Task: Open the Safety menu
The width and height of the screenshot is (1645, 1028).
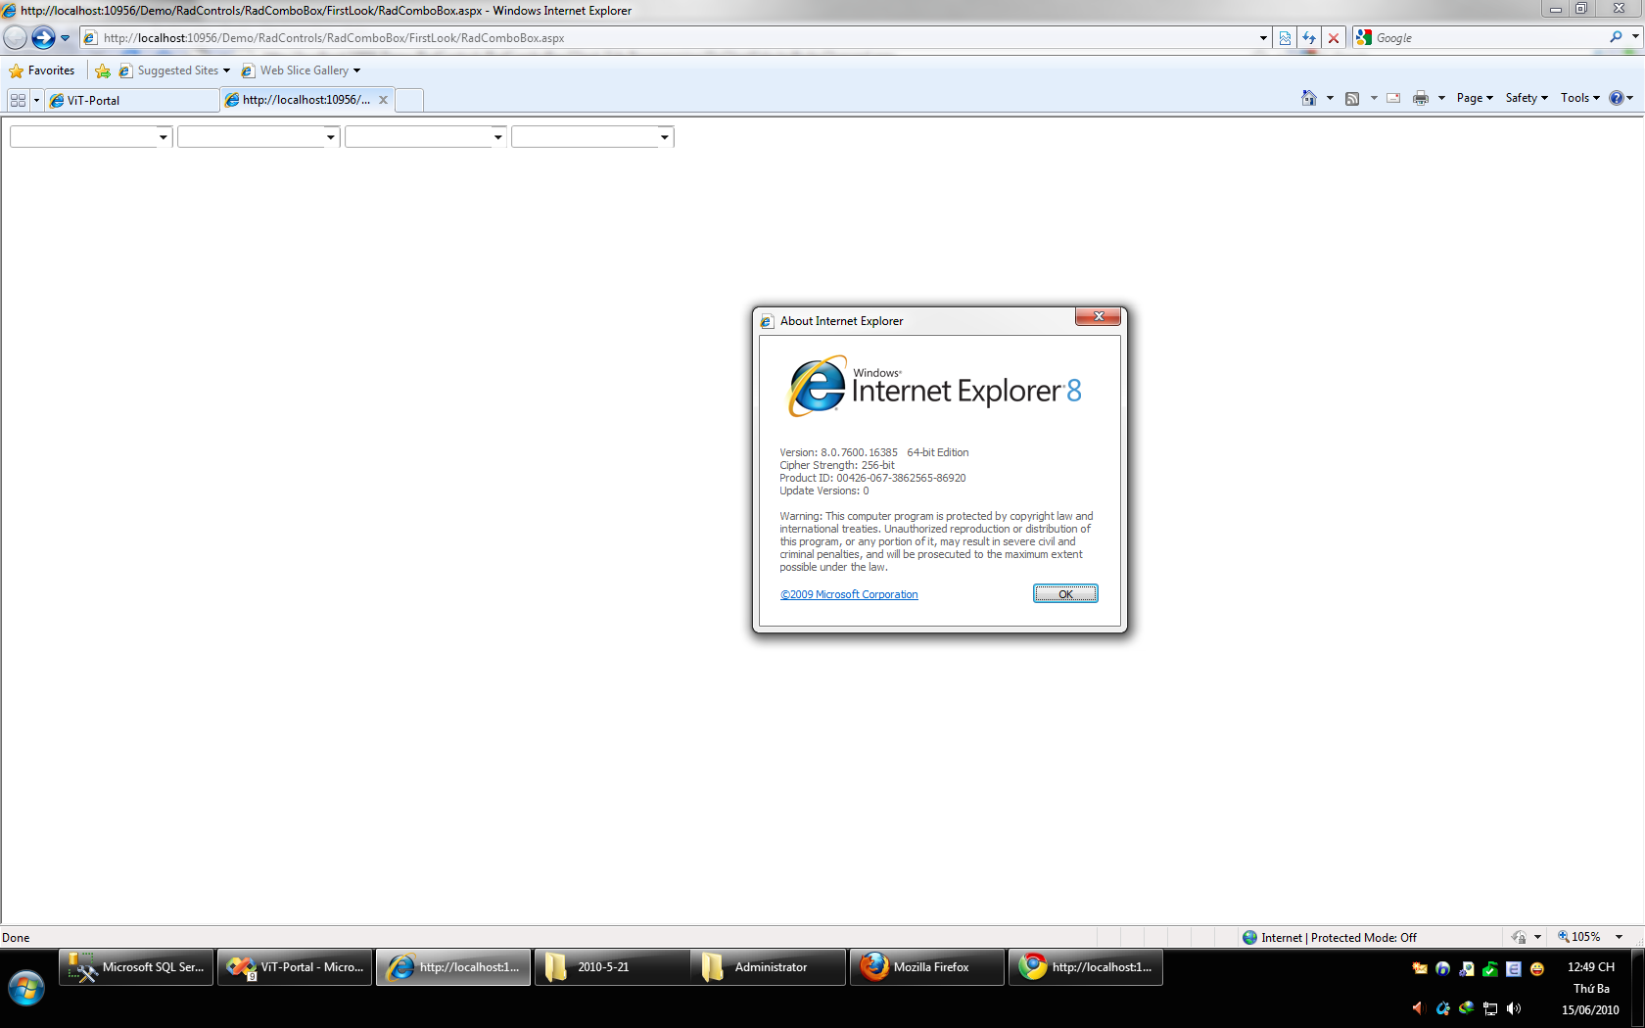Action: pos(1527,98)
